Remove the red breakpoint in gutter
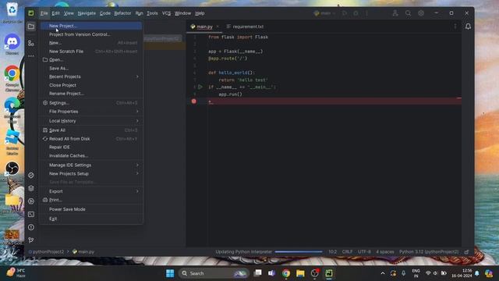This screenshot has height=281, width=499. coord(194,101)
